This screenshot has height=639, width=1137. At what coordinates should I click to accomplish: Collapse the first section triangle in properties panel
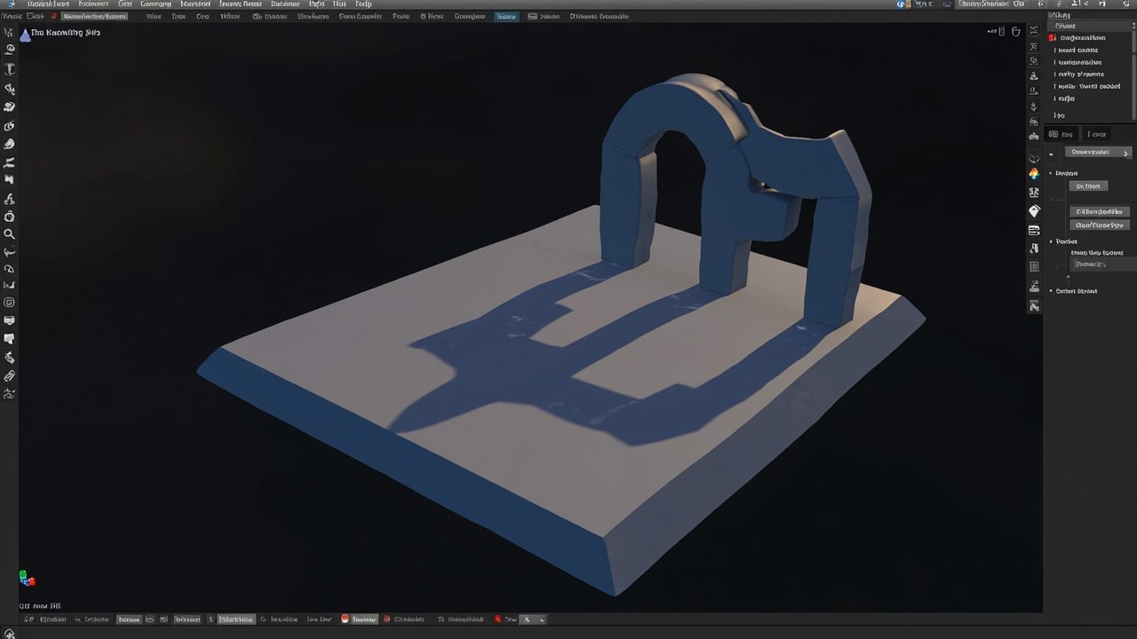click(1051, 173)
